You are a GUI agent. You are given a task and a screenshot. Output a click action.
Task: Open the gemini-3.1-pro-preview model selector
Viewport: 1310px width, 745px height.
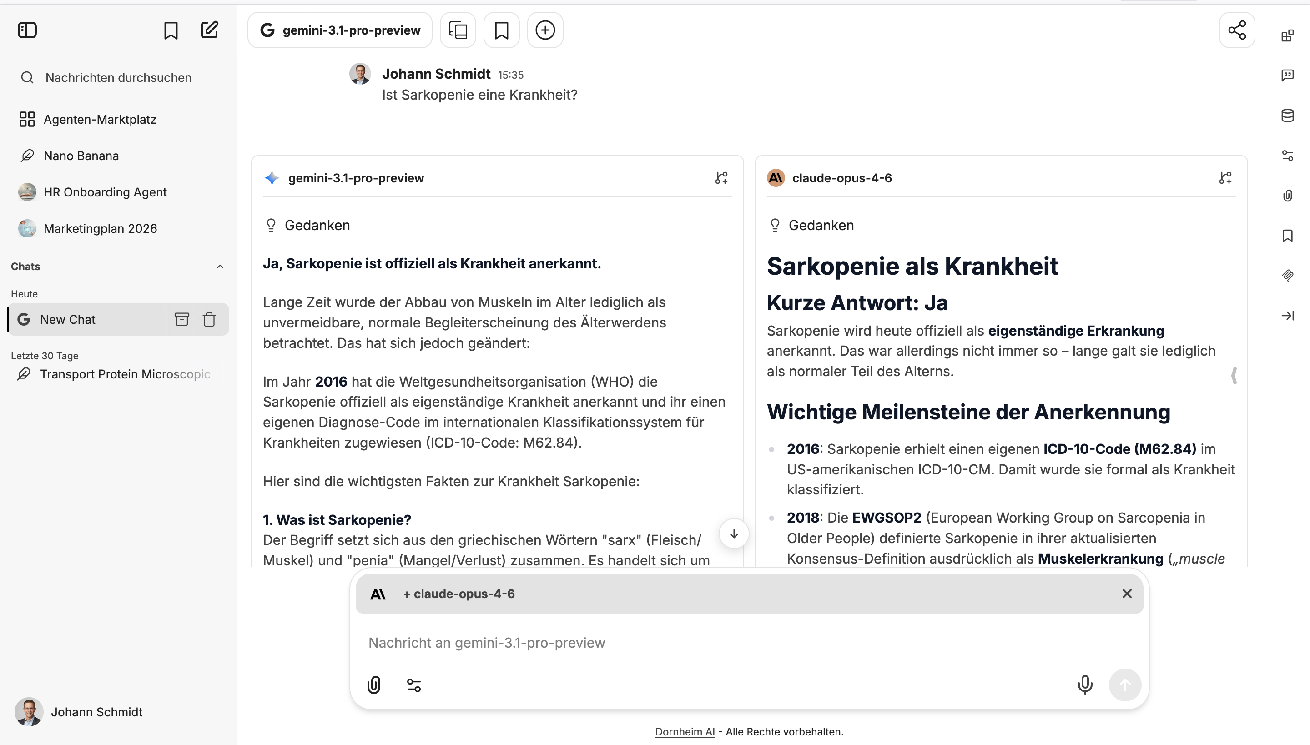(x=339, y=30)
